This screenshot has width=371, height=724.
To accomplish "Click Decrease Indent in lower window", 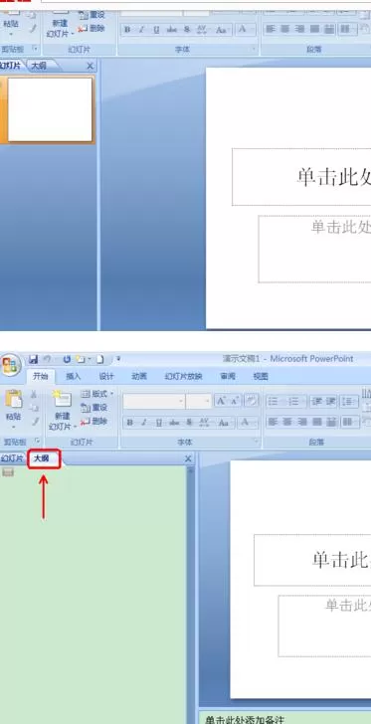I will [316, 401].
